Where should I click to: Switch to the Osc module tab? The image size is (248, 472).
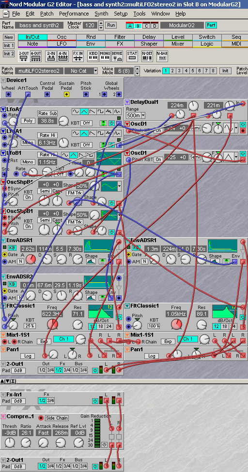[62, 37]
